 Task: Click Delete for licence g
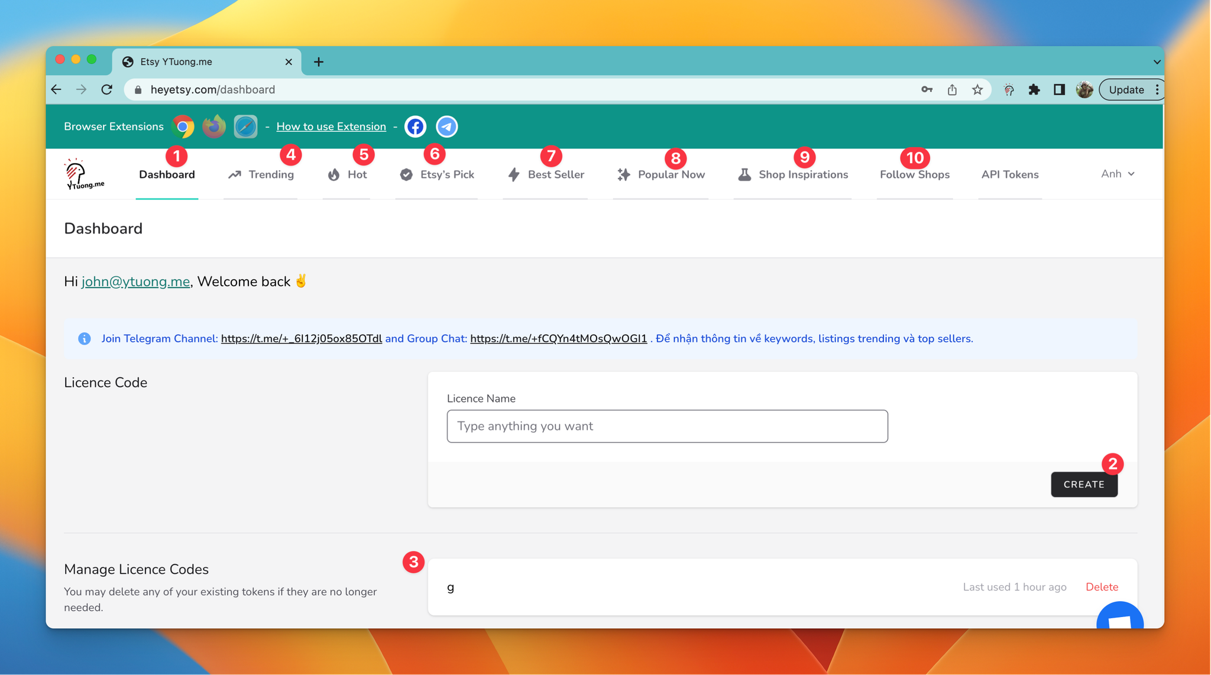tap(1102, 587)
